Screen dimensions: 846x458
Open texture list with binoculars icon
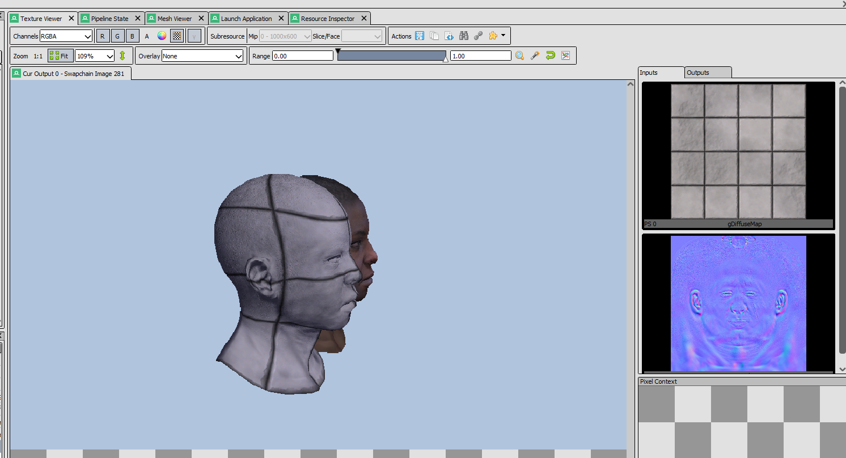point(464,36)
